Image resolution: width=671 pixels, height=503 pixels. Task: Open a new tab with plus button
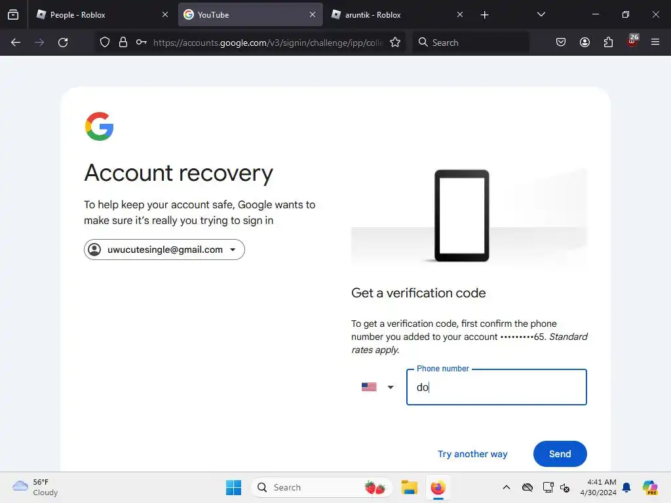[x=484, y=15]
